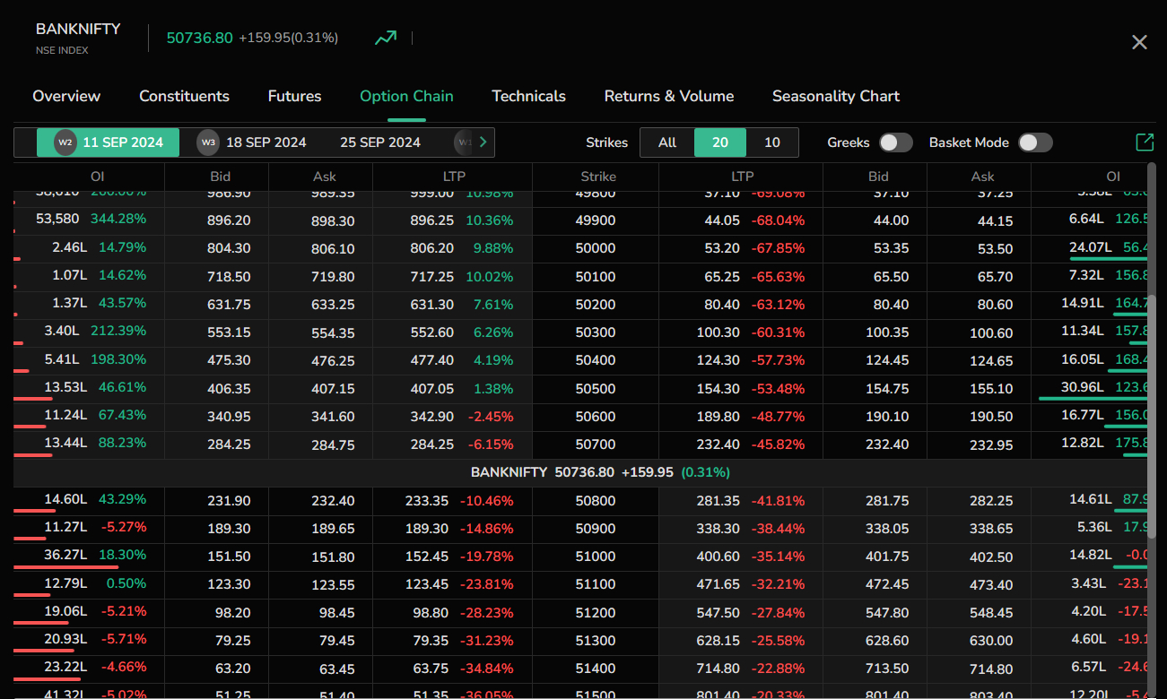
Task: Click put LTP 471.65
Action: 718,584
